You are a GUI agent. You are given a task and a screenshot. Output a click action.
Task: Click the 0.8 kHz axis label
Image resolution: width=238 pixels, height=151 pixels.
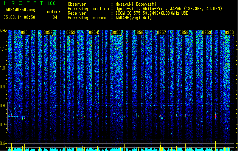click(x=3, y=106)
